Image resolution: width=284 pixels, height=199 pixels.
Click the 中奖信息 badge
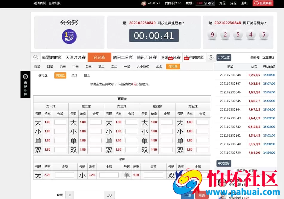click(224, 163)
